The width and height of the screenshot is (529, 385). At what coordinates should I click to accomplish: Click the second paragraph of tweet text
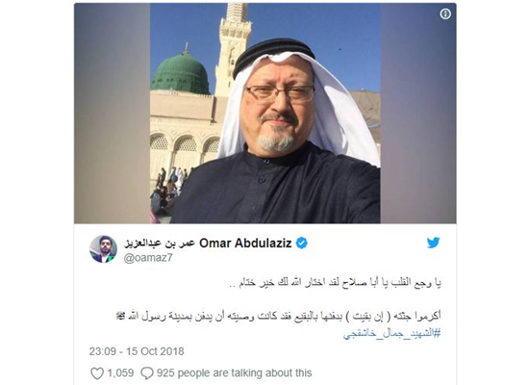click(278, 317)
